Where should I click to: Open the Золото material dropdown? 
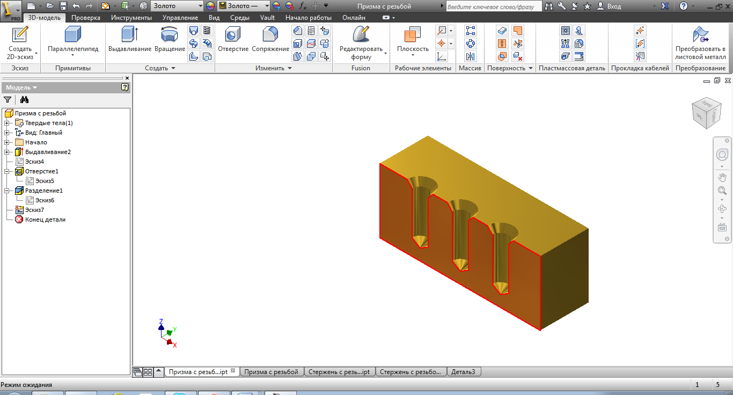pyautogui.click(x=200, y=6)
